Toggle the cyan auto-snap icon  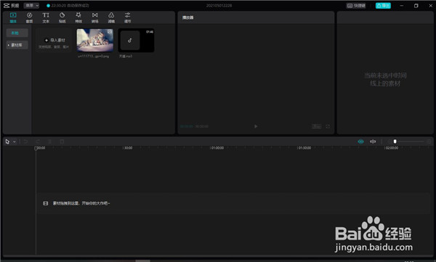pyautogui.click(x=360, y=142)
